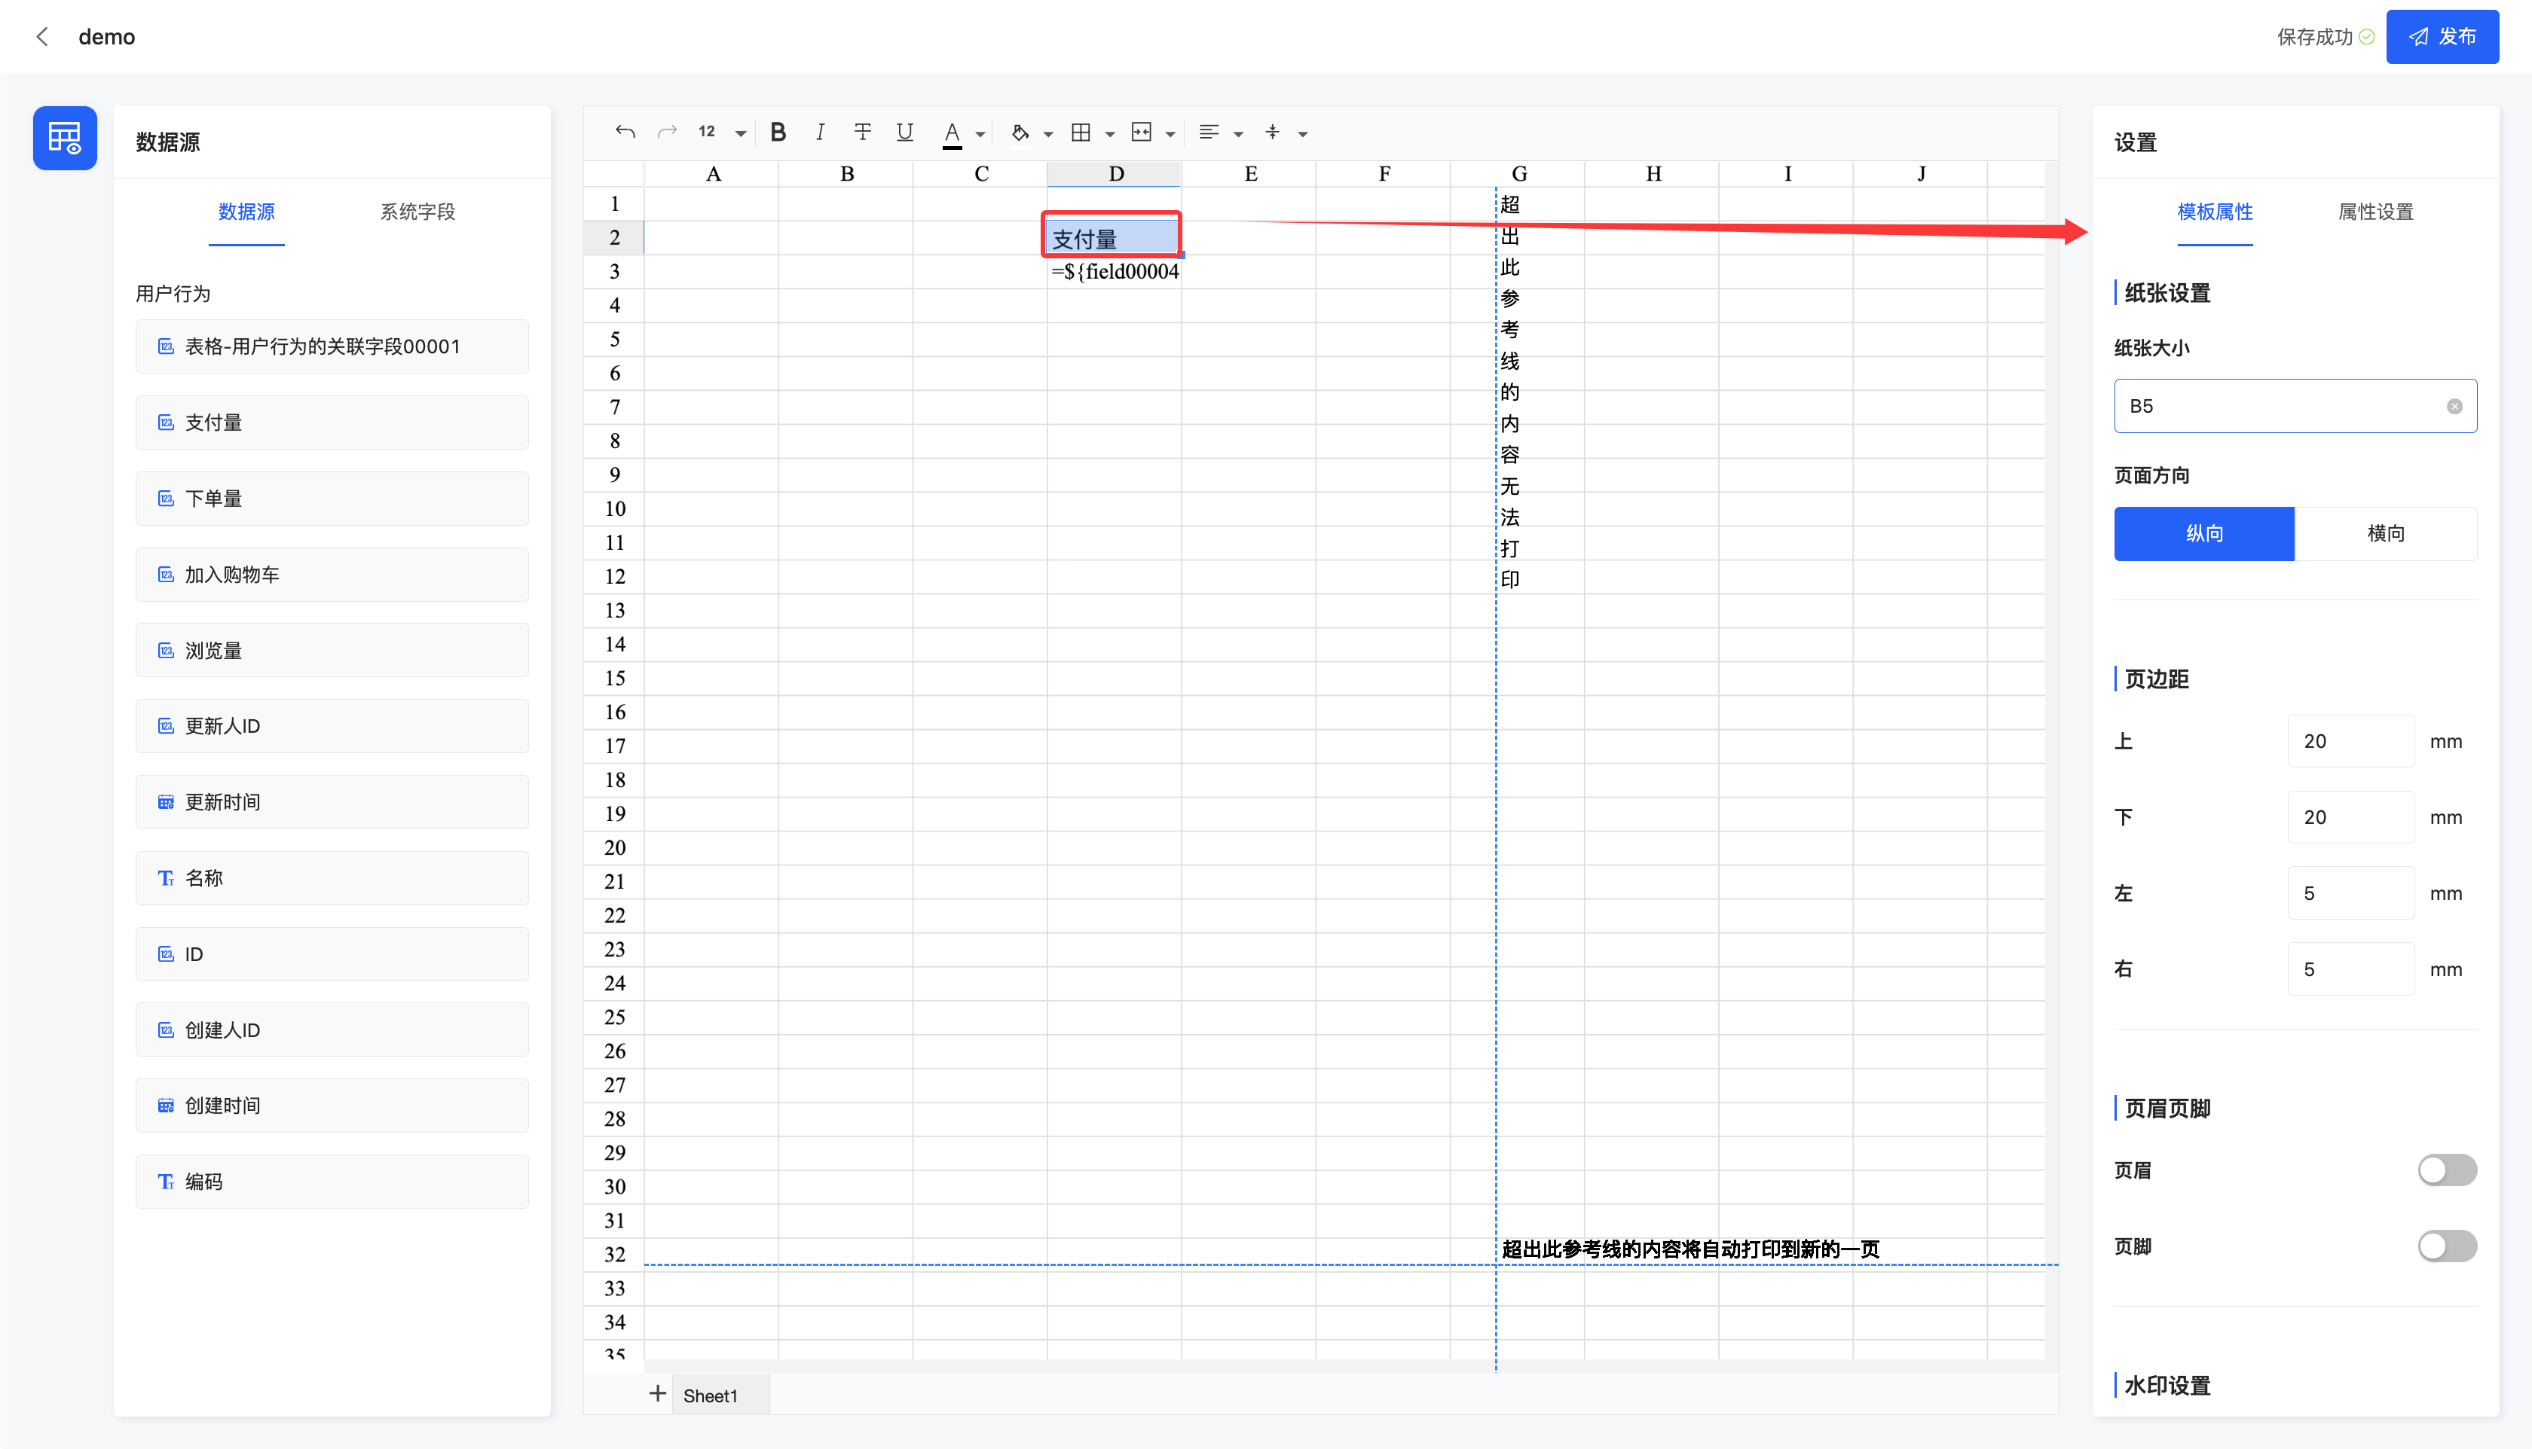Open the font size dropdown
This screenshot has height=1449, width=2532.
click(x=740, y=133)
